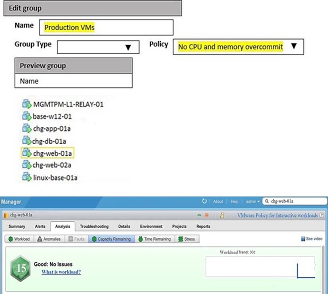Viewport: 328px width, 294px height.
Task: Click the 'Good: No Issues' status text
Action: (53, 264)
